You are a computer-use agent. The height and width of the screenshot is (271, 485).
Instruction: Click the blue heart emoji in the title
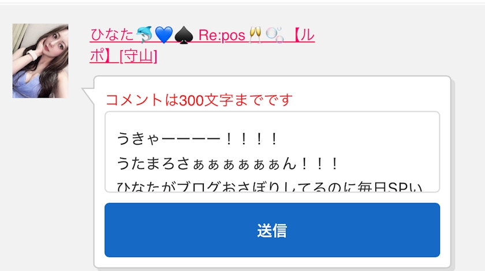click(163, 35)
